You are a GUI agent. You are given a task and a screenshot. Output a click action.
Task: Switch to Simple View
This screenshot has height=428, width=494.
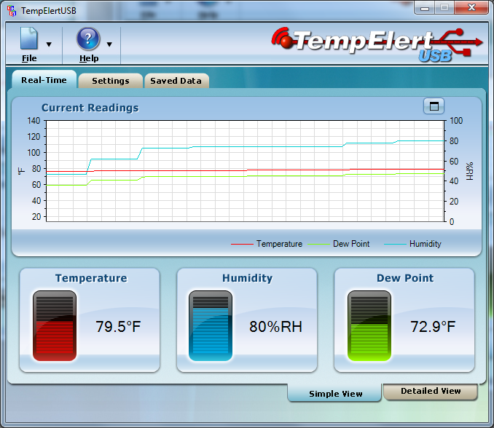(x=335, y=393)
